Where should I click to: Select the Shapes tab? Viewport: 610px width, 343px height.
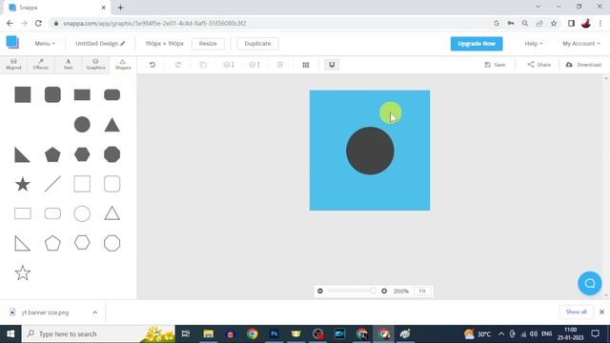[123, 65]
